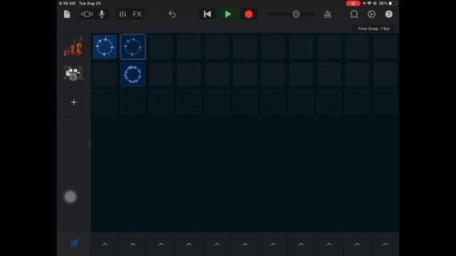Screen dimensions: 456x256
Task: Trigger fourth column with chevron
Action: coord(189,245)
